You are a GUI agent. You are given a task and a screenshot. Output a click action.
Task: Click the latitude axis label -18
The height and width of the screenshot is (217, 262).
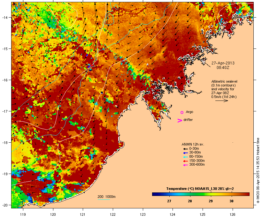point(4,142)
